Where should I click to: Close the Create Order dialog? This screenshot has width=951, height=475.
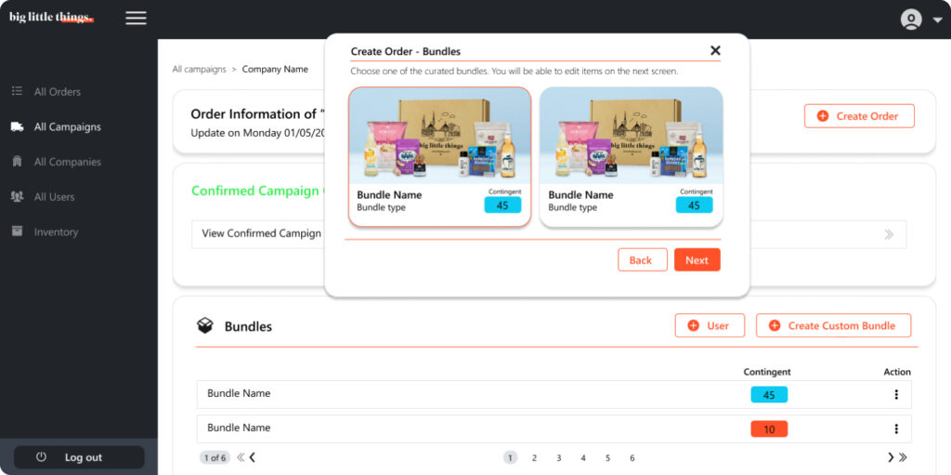tap(715, 51)
